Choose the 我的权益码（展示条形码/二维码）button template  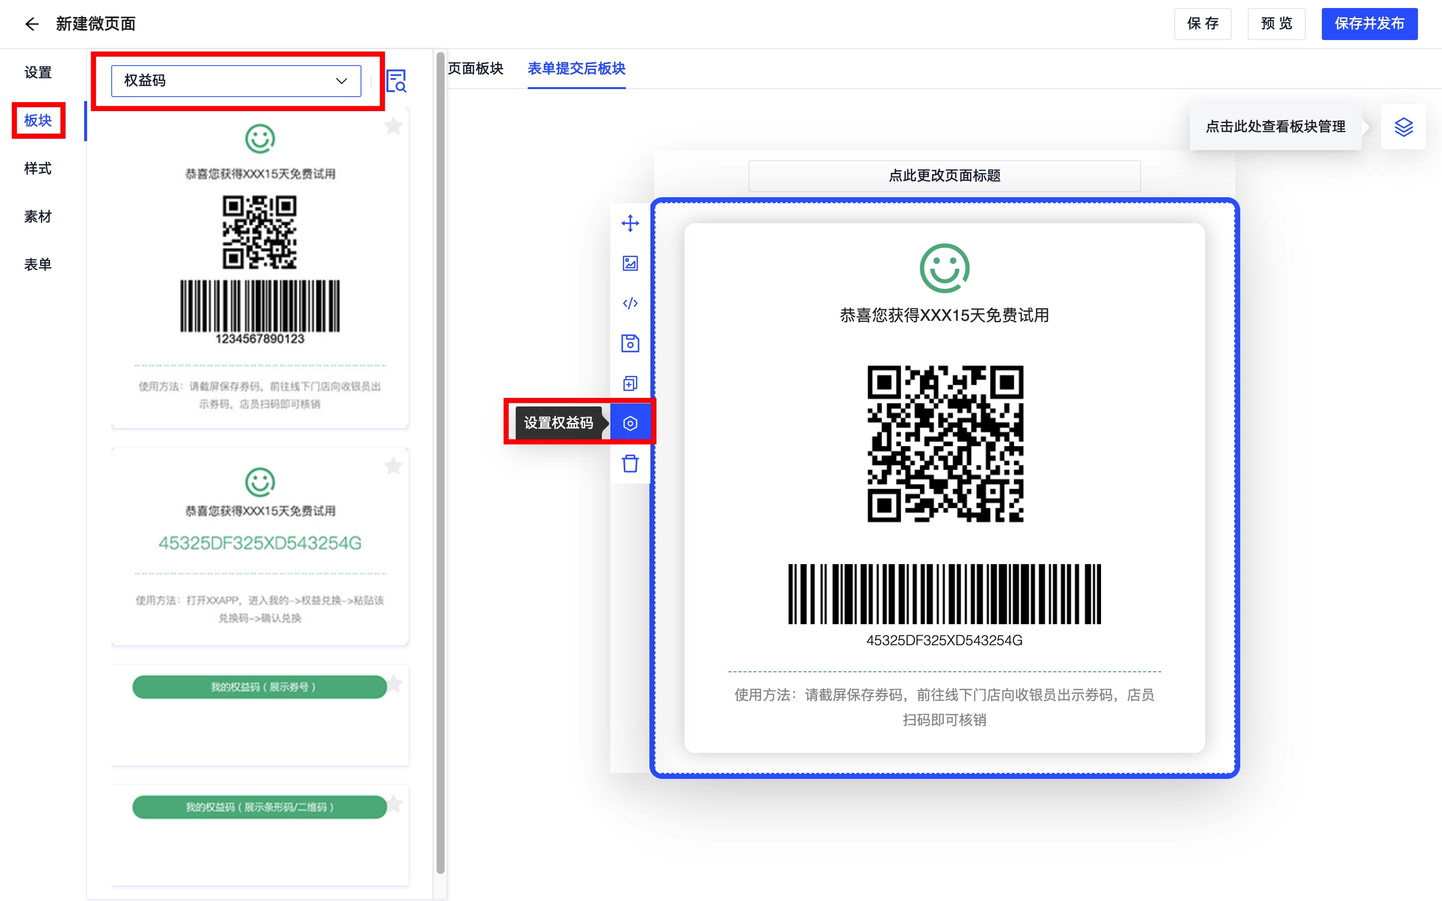[260, 807]
